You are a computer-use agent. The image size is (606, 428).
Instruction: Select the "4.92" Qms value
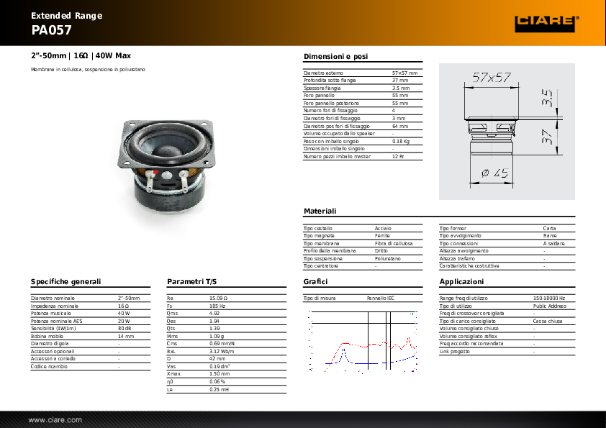click(x=214, y=314)
